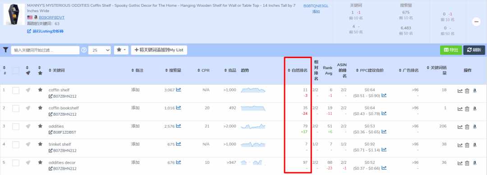Open search volume chart for oddities

click(x=179, y=126)
